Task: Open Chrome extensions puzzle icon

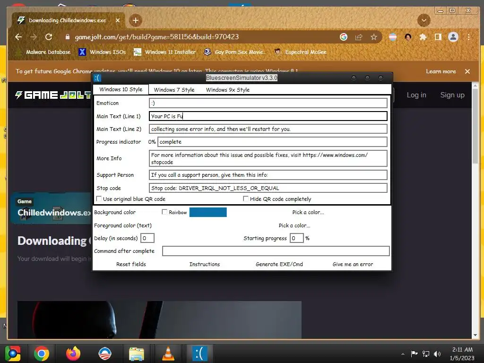Action: coord(423,37)
